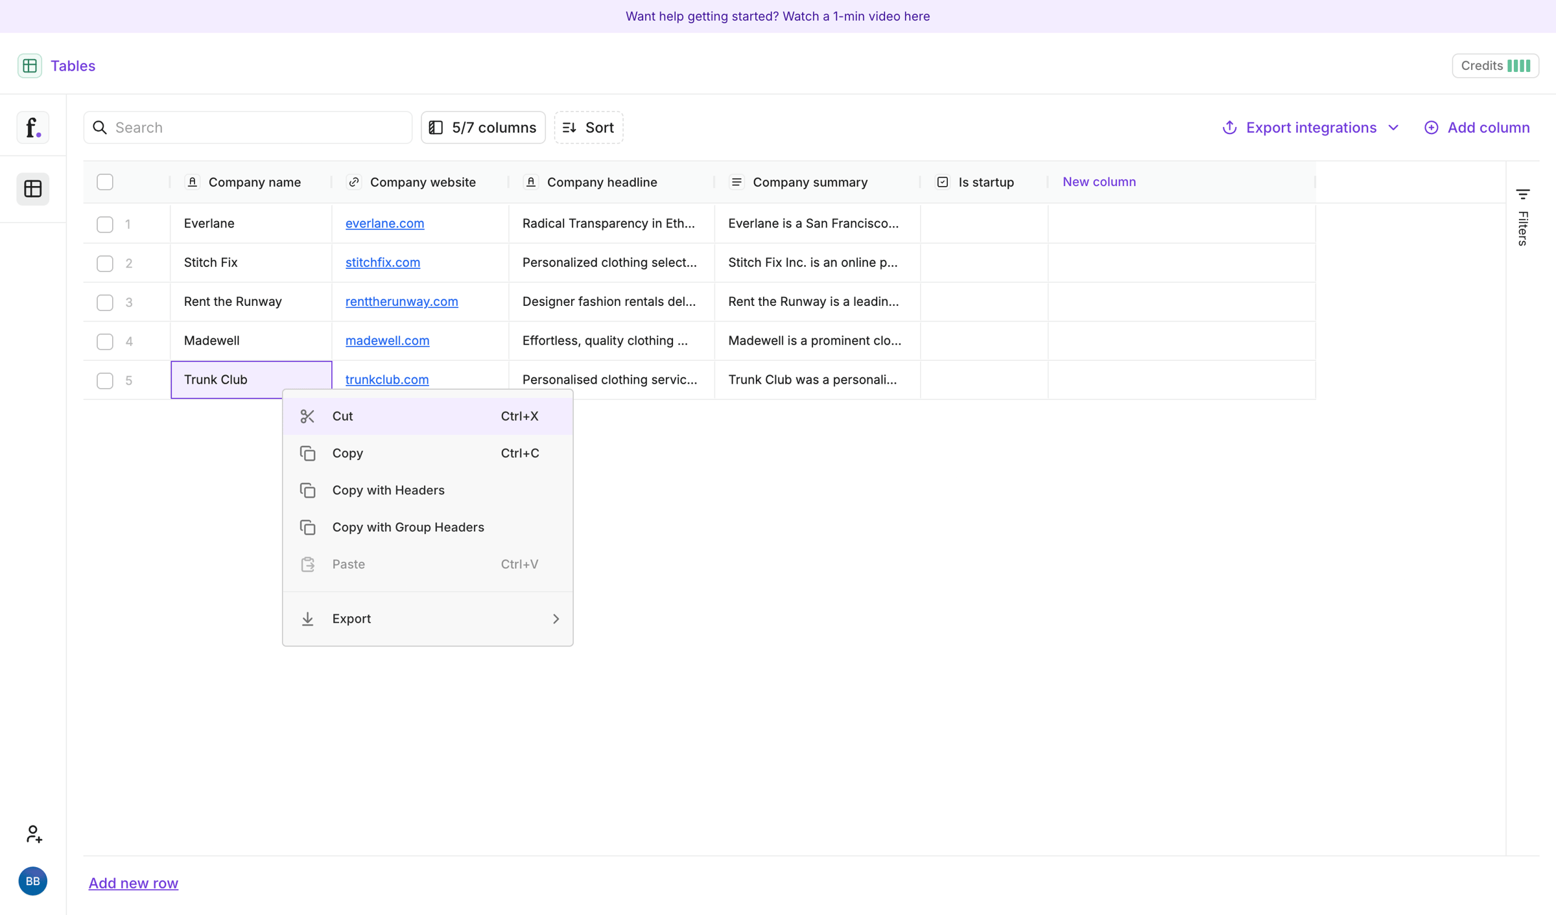Click the Add new row link
The width and height of the screenshot is (1556, 915).
[134, 883]
